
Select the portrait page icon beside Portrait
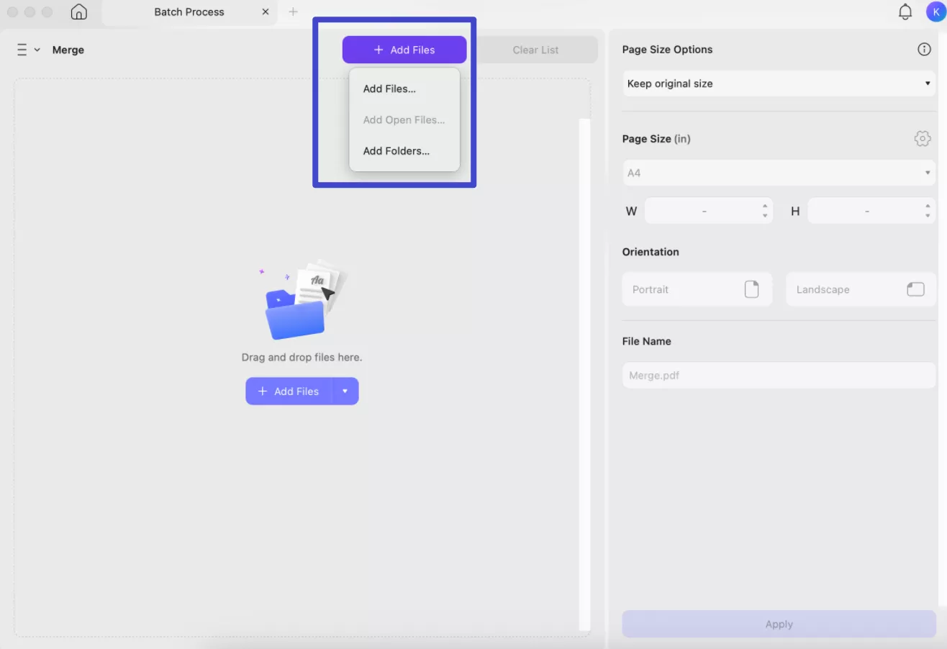751,289
